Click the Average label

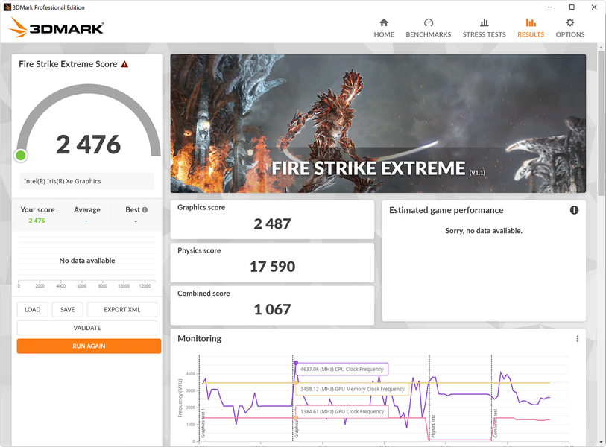click(x=87, y=210)
